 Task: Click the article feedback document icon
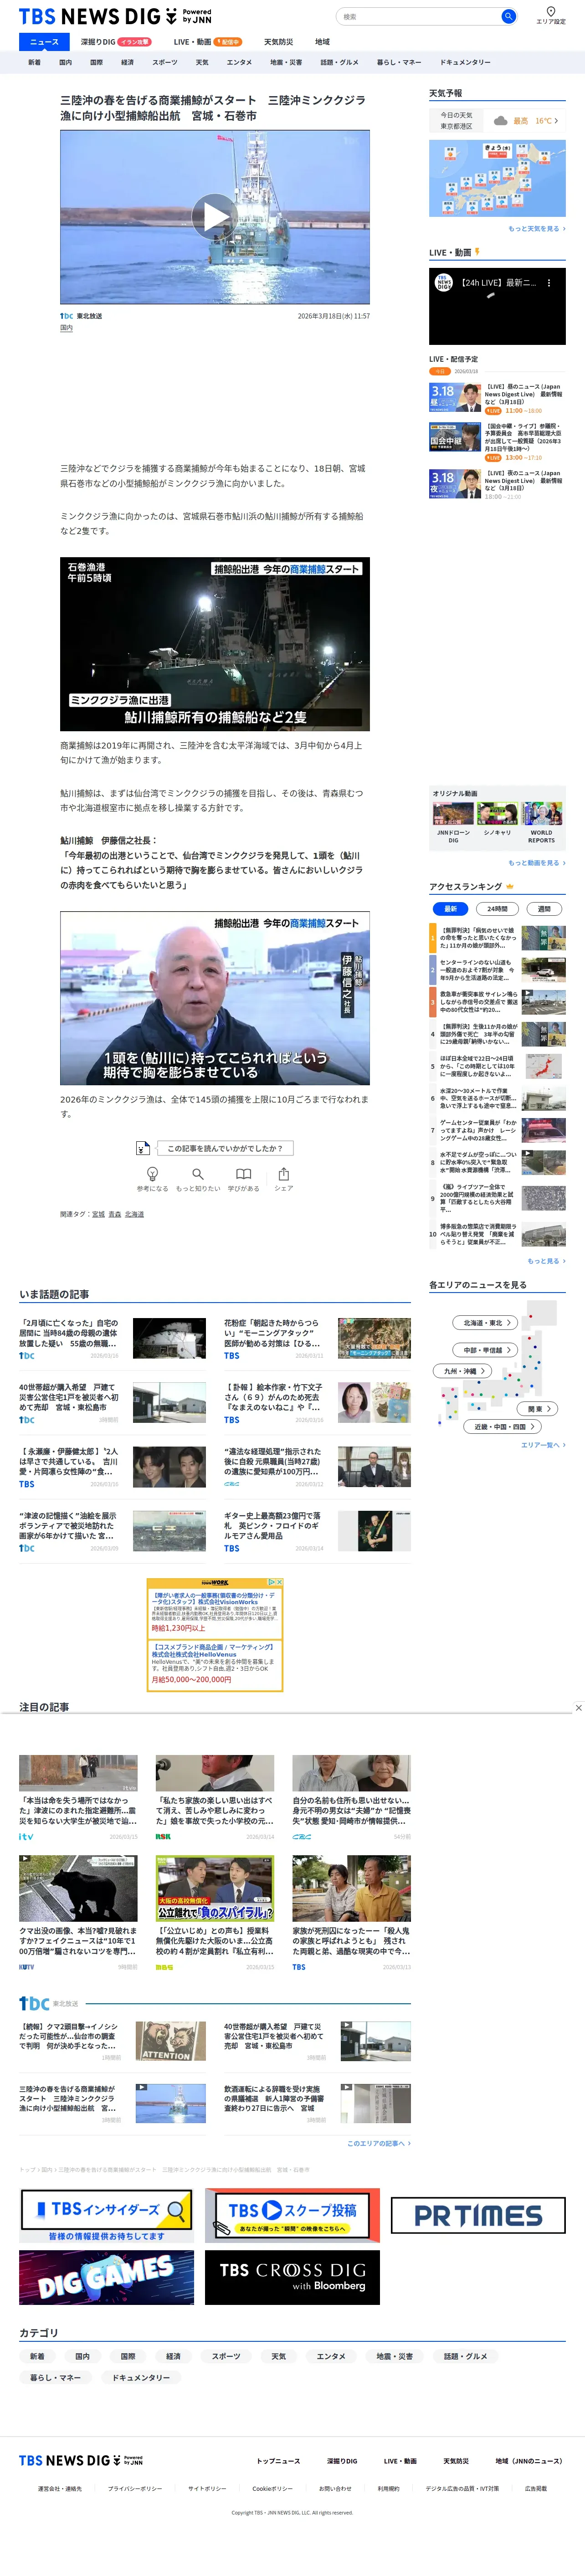pos(143,1148)
